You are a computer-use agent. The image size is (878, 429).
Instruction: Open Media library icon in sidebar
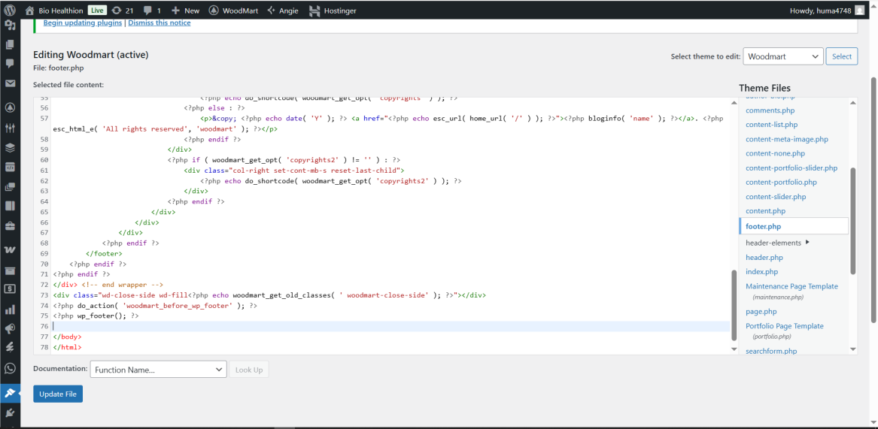pyautogui.click(x=10, y=26)
